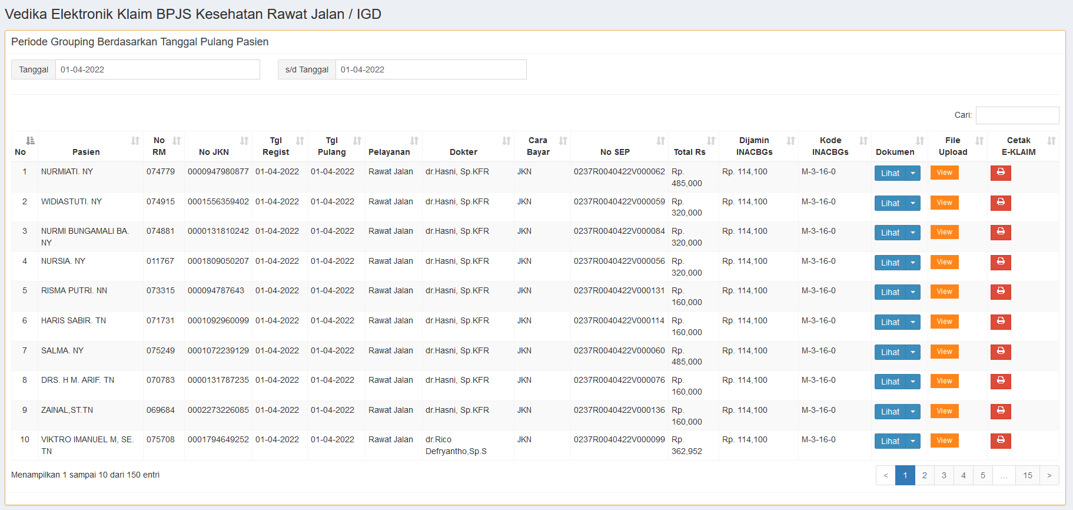Click View upload for HARIS SABIR. TN
1073x510 pixels.
click(x=944, y=322)
